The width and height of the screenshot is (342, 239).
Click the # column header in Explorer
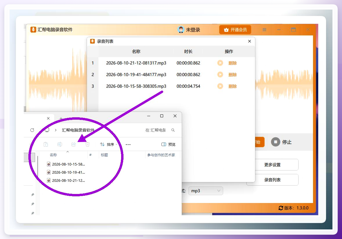[90, 155]
